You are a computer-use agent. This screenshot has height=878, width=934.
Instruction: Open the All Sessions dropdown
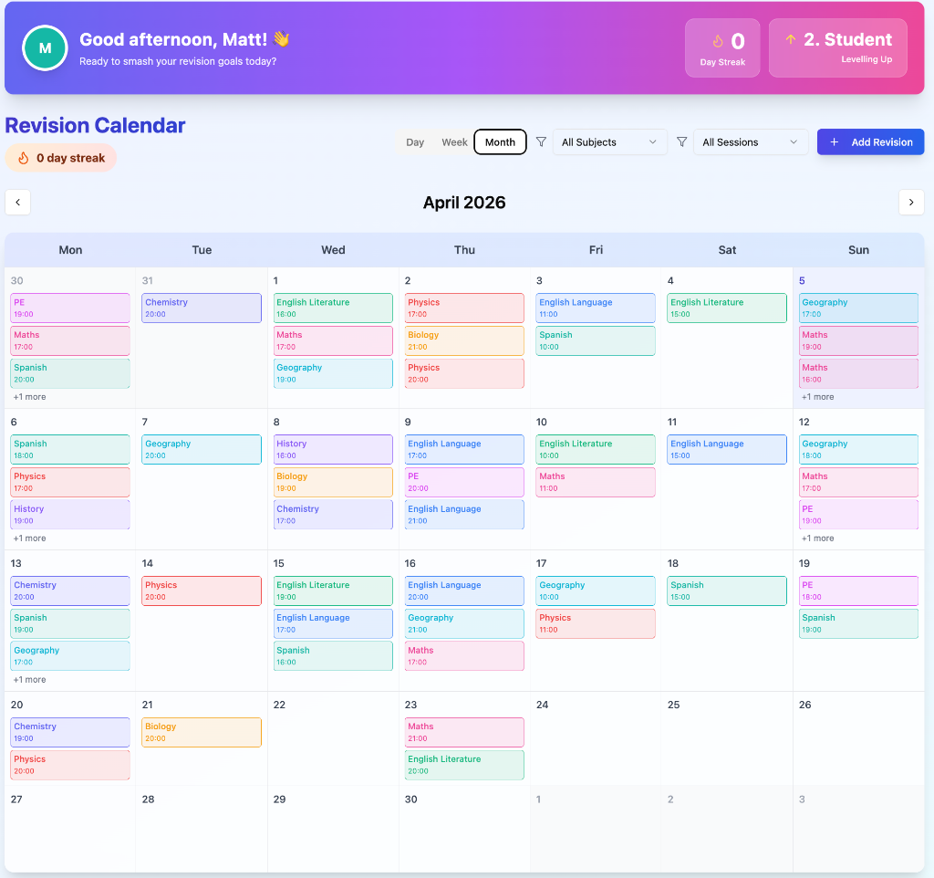click(x=750, y=141)
